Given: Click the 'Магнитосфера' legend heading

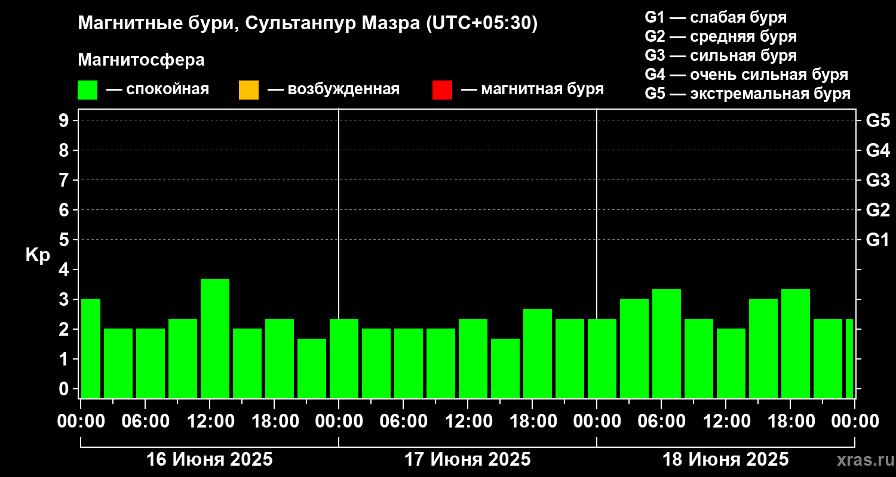Looking at the screenshot, I should click(x=141, y=60).
